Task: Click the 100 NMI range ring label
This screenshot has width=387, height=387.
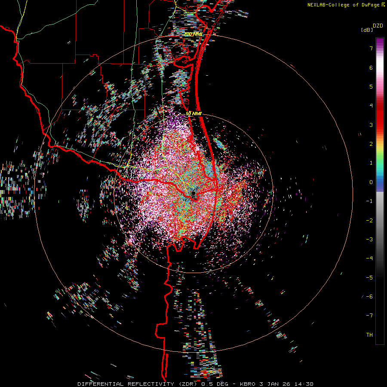Action: click(193, 34)
